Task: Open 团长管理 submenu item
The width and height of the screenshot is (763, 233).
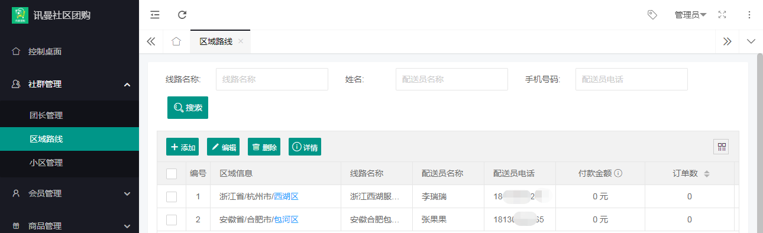Action: point(69,115)
